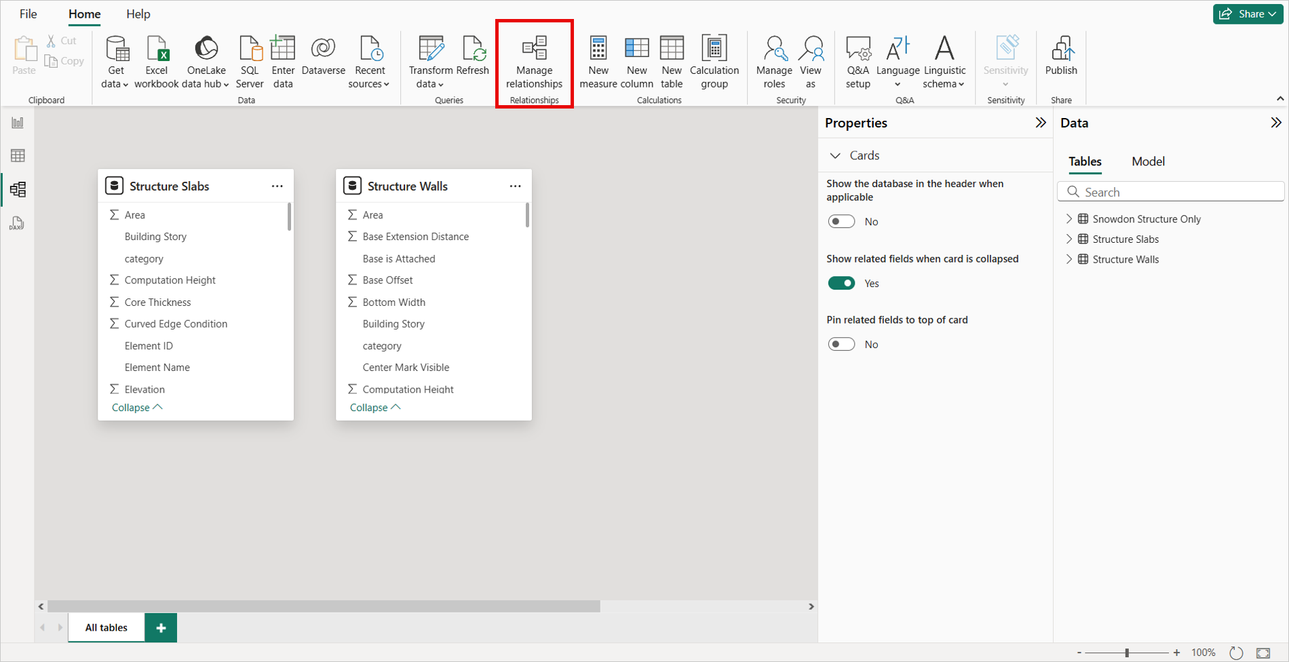Select the All tables layout tab
The height and width of the screenshot is (662, 1289).
[107, 627]
